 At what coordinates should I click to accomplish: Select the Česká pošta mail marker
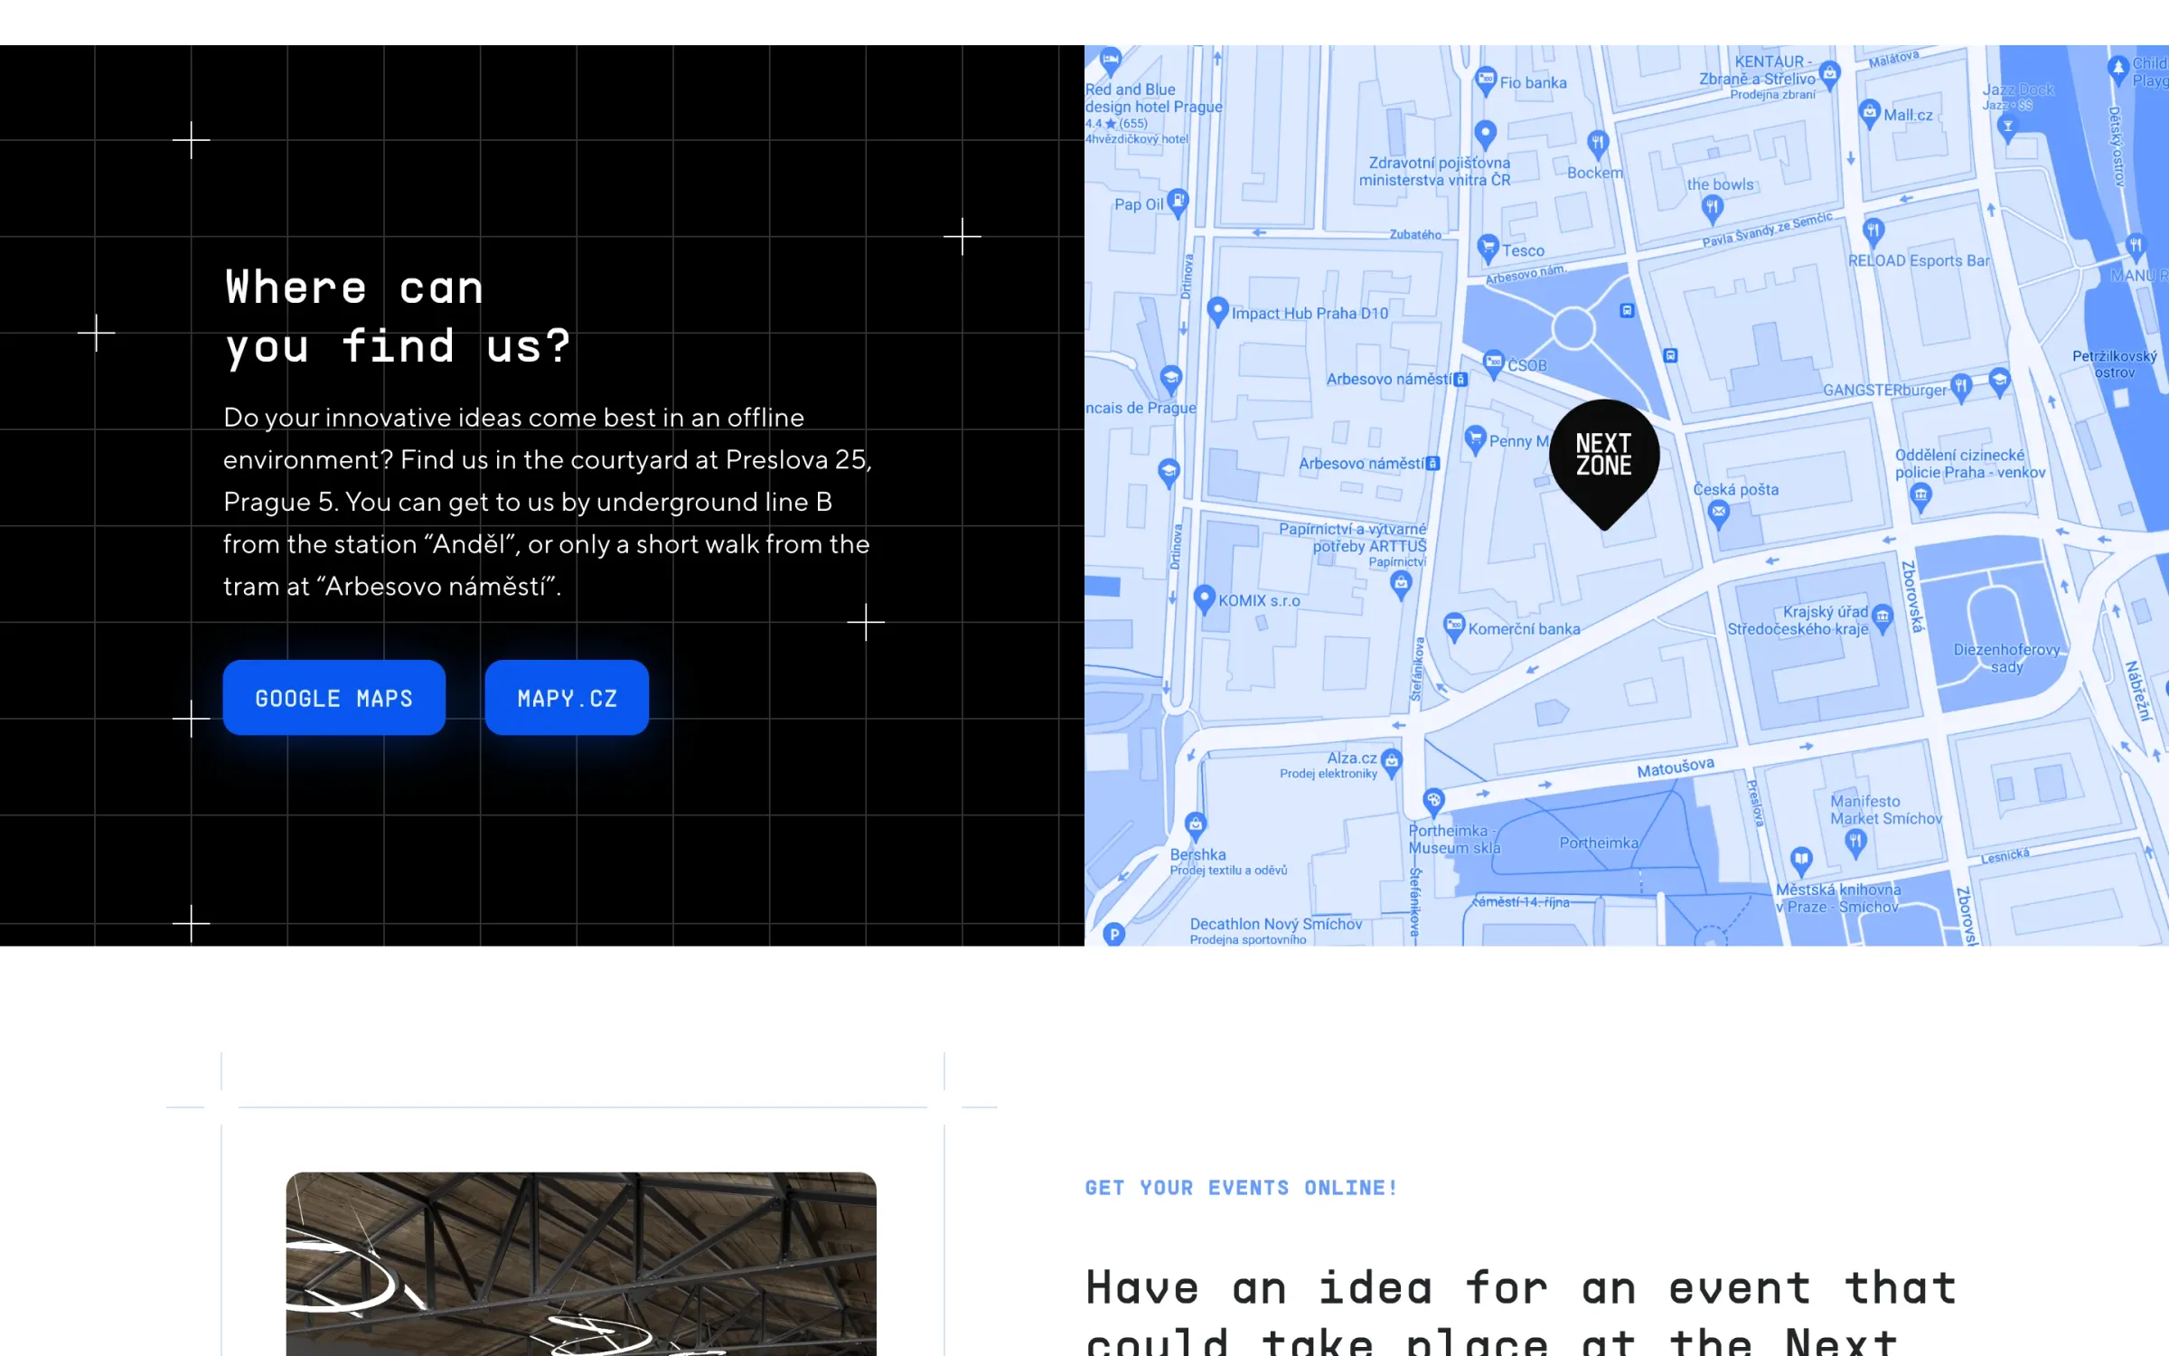[x=1719, y=515]
